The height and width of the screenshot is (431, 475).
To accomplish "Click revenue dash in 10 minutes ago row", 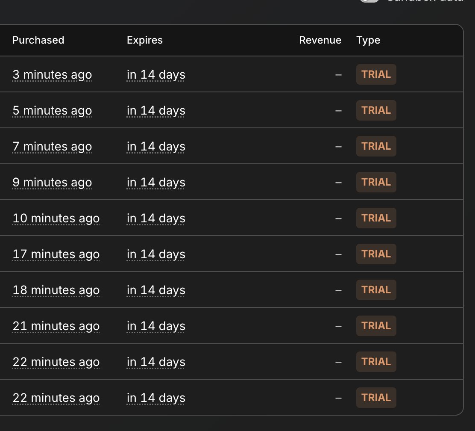I will [338, 218].
